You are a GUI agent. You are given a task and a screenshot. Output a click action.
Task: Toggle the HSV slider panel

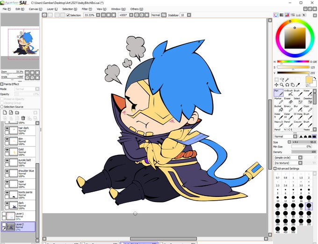[287, 15]
